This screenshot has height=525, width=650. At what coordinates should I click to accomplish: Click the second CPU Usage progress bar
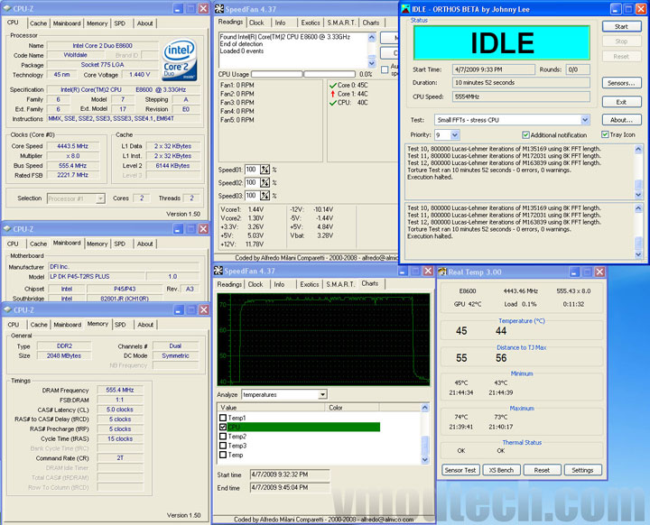tap(330, 74)
